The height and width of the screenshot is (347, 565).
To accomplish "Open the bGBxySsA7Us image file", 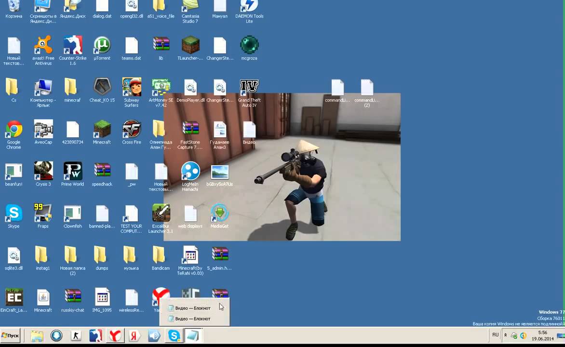I will (219, 172).
